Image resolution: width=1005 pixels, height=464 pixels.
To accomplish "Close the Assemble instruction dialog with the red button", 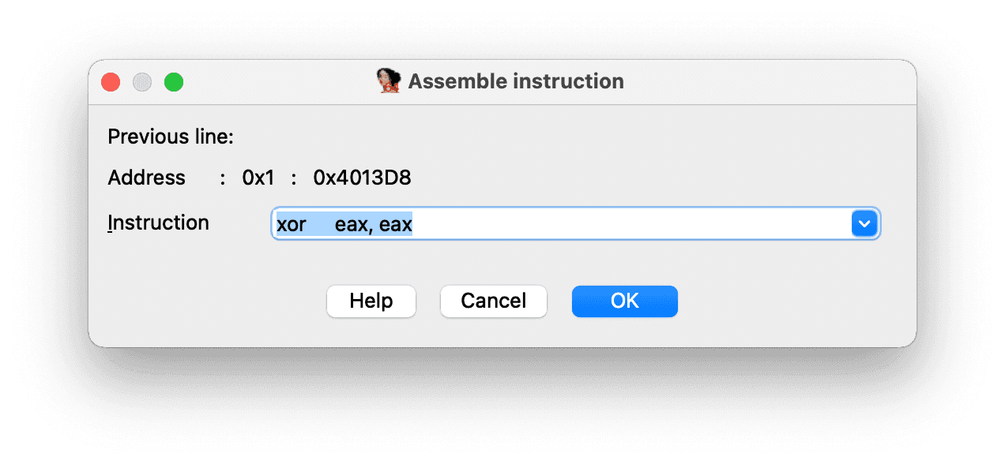I will point(111,81).
